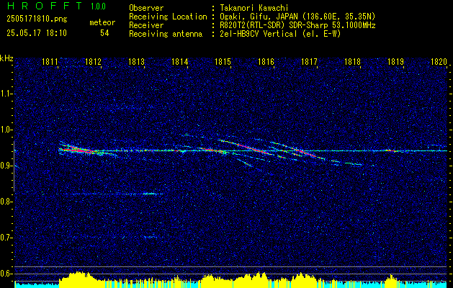The width and height of the screenshot is (453, 288).
Task: Click the meteor label
Action: [x=102, y=22]
